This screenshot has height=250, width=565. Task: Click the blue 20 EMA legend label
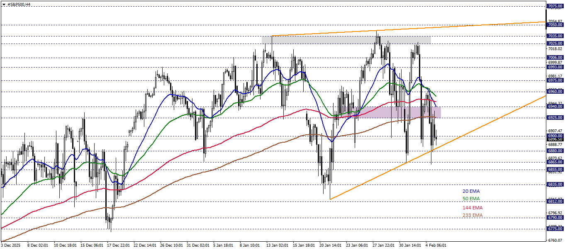470,191
